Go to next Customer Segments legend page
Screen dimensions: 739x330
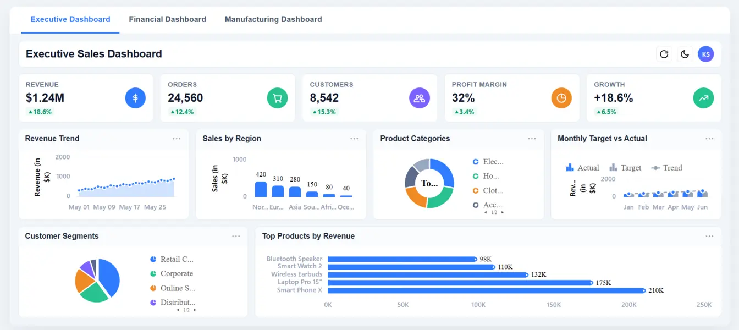tap(195, 310)
